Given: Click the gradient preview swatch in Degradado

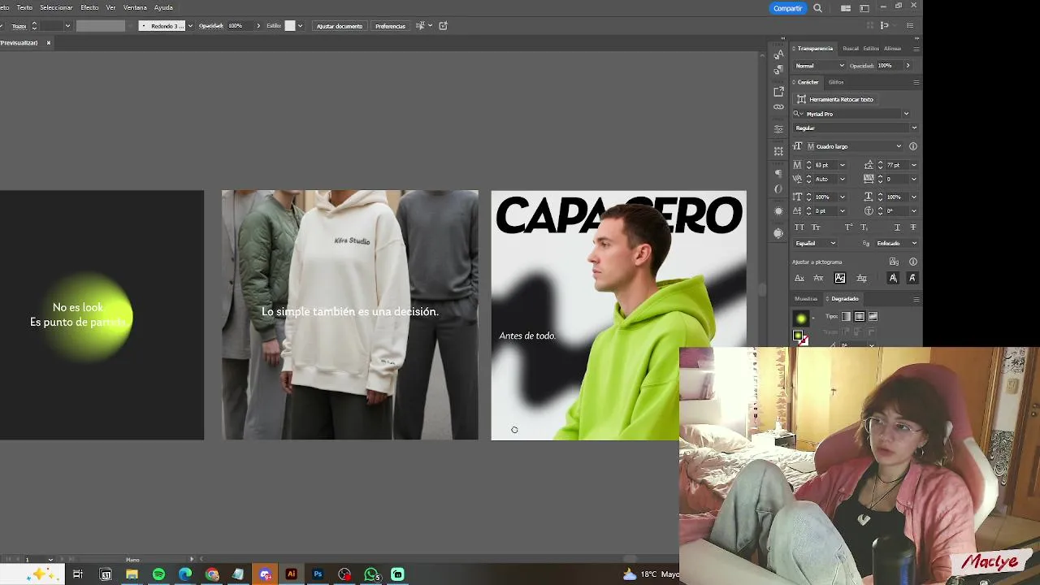Looking at the screenshot, I should (801, 318).
